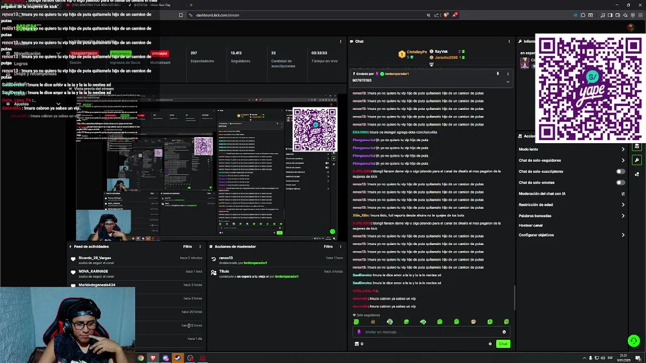
Task: Select Título changed moderator action entry
Action: [x=277, y=274]
